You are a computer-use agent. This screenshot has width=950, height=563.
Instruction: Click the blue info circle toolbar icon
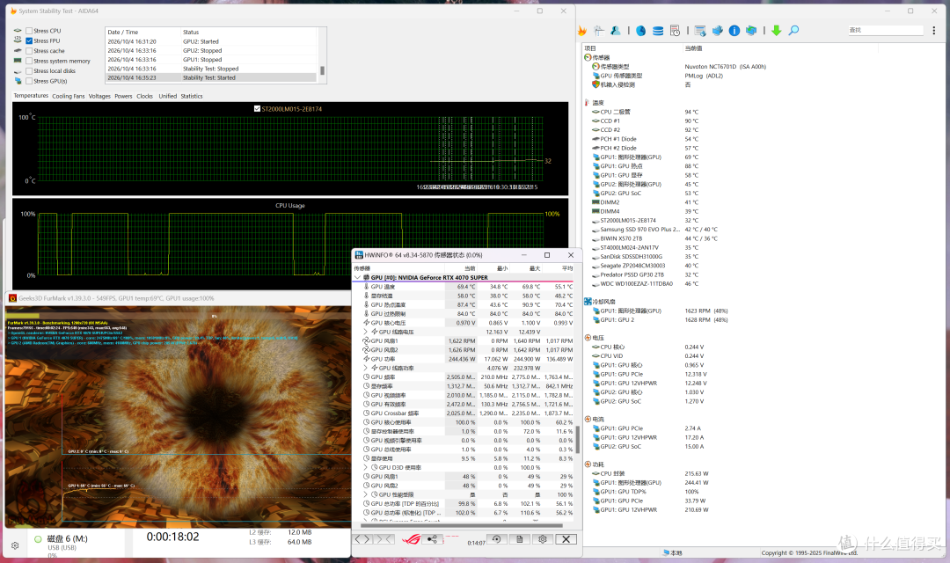tap(734, 30)
